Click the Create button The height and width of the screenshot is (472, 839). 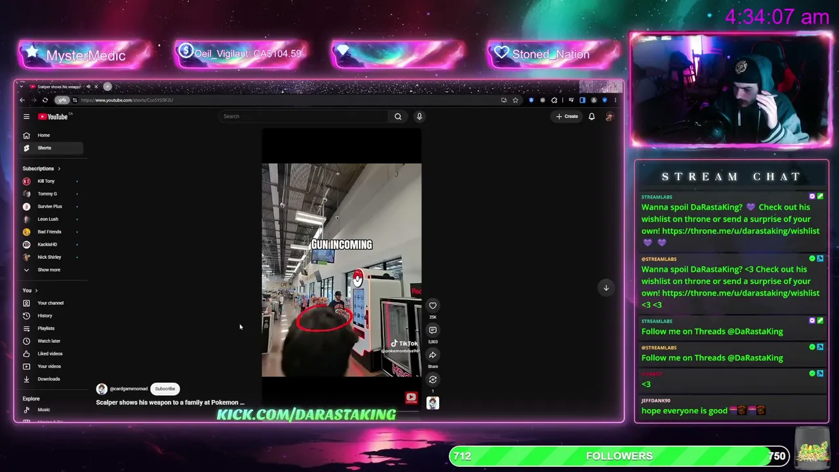(x=567, y=117)
